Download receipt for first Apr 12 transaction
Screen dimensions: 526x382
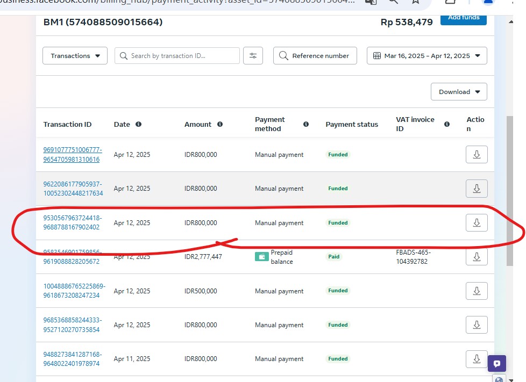476,155
